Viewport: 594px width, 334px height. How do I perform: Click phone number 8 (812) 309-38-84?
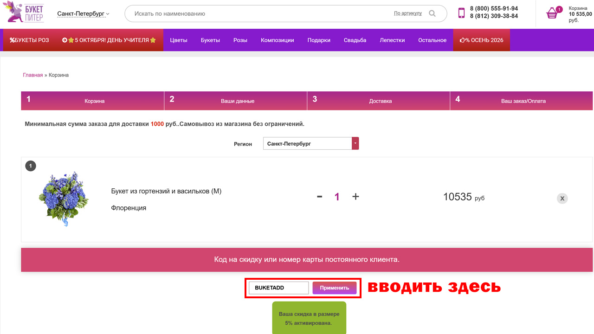tap(494, 16)
